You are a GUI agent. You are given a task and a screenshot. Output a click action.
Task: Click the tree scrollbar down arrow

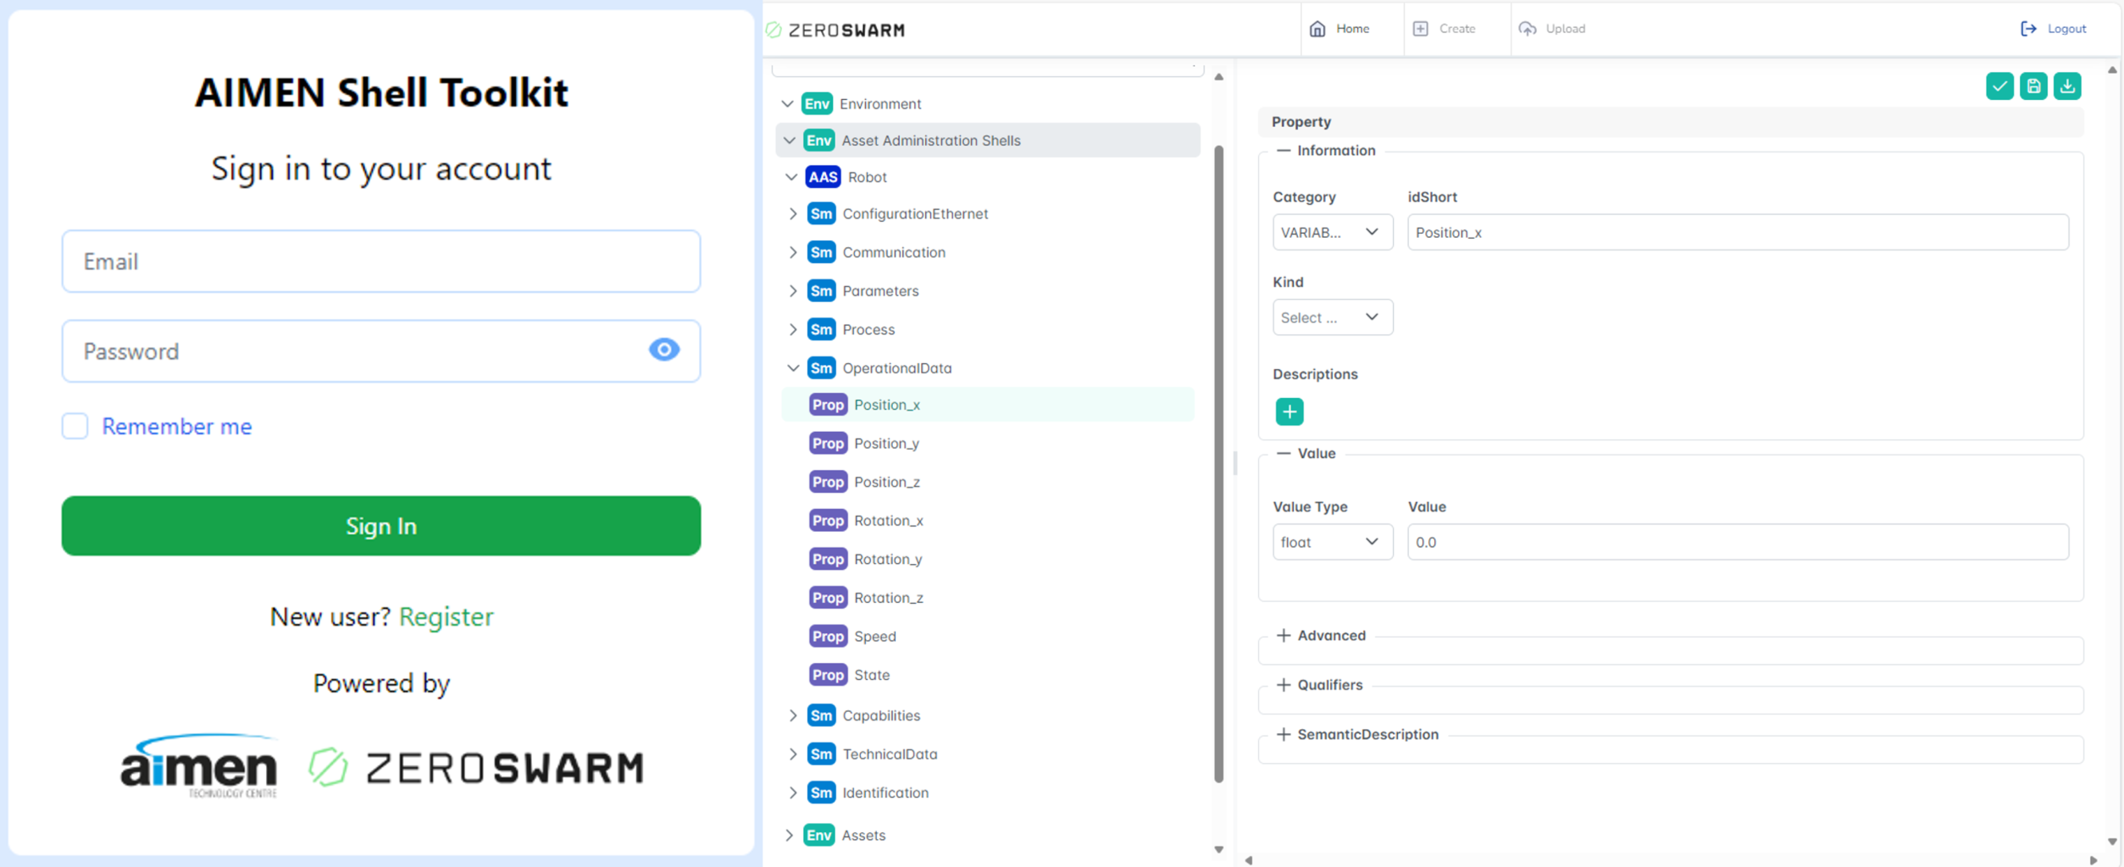[1218, 849]
